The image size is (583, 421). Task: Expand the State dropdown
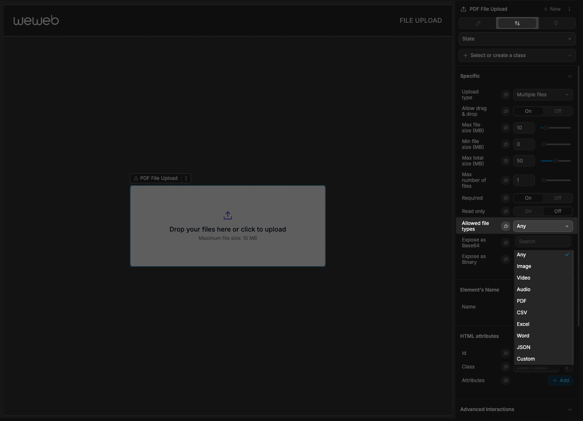click(517, 39)
